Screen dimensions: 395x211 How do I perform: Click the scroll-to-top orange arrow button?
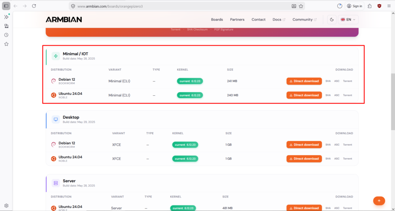point(379,201)
